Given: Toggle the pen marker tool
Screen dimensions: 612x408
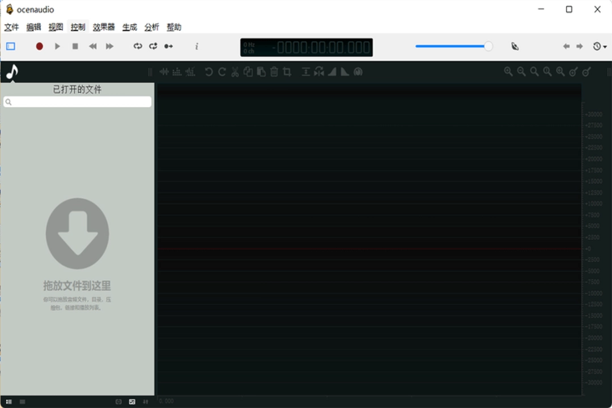Looking at the screenshot, I should click(515, 46).
